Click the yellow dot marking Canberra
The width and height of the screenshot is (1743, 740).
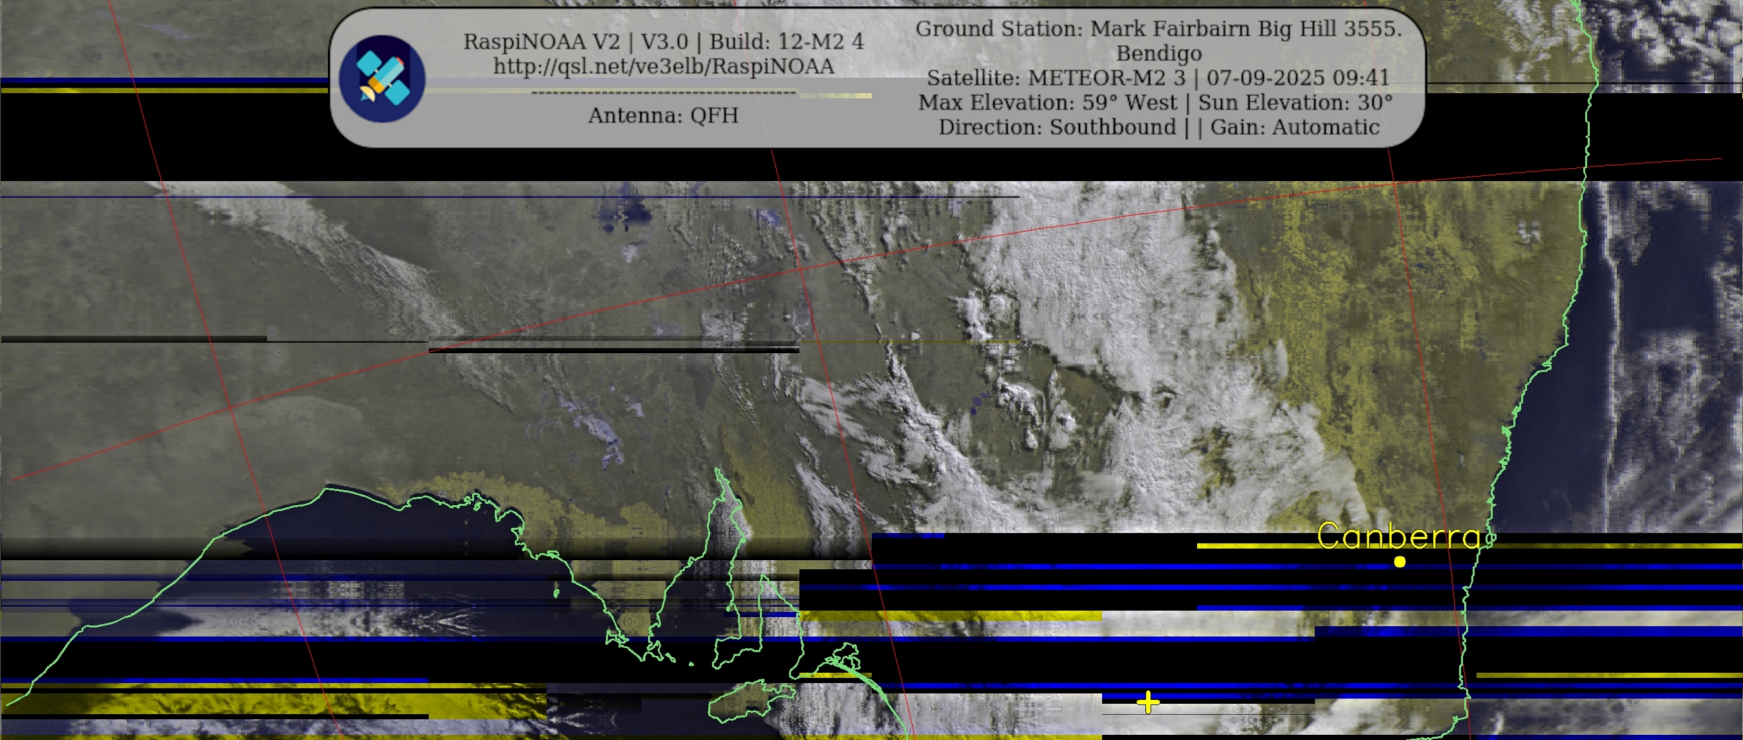tap(1400, 561)
